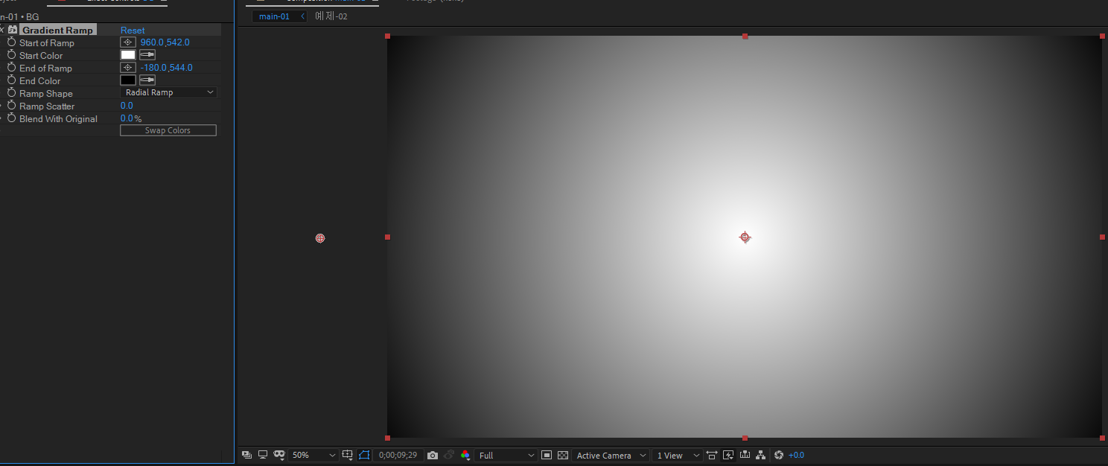Switch to the 예제-02 composition tab
Image resolution: width=1108 pixels, height=466 pixels.
click(x=331, y=16)
